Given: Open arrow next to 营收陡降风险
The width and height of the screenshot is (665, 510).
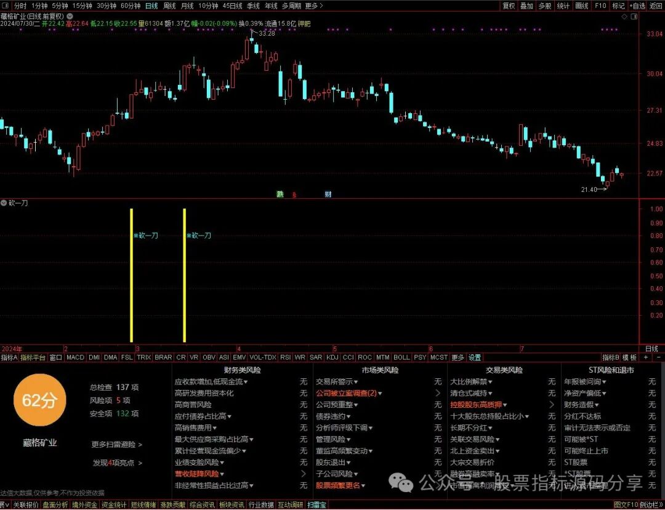Looking at the screenshot, I should 303,474.
